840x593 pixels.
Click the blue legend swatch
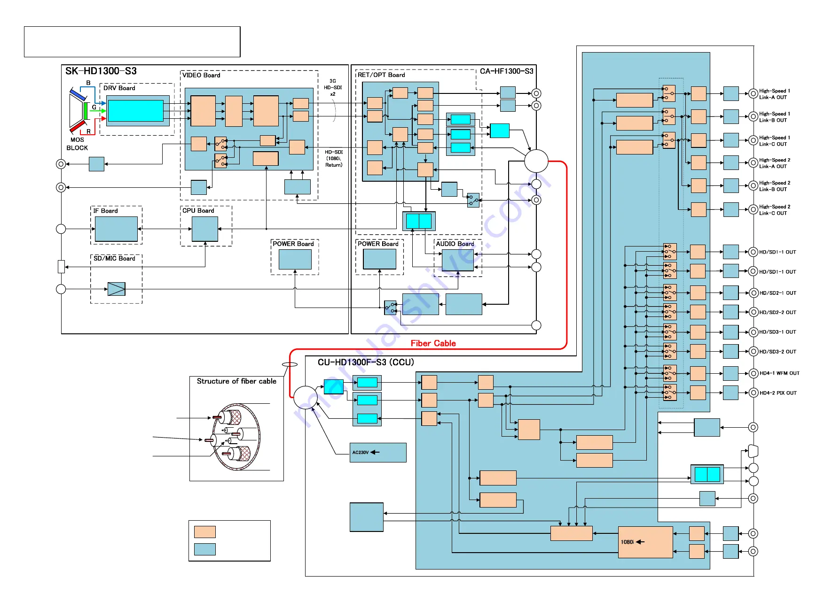click(x=205, y=549)
